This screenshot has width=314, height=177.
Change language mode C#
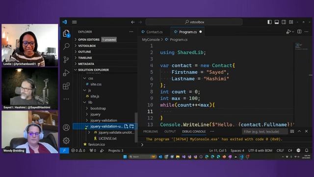pos(290,150)
